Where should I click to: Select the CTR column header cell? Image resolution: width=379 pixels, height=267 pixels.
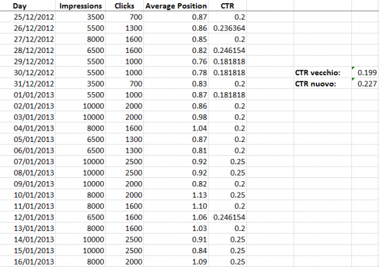pyautogui.click(x=227, y=6)
